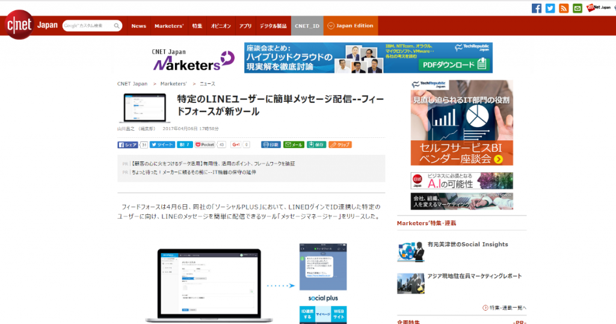The height and width of the screenshot is (324, 616).
Task: Click the ニュース breadcrumb link
Action: pyautogui.click(x=208, y=84)
